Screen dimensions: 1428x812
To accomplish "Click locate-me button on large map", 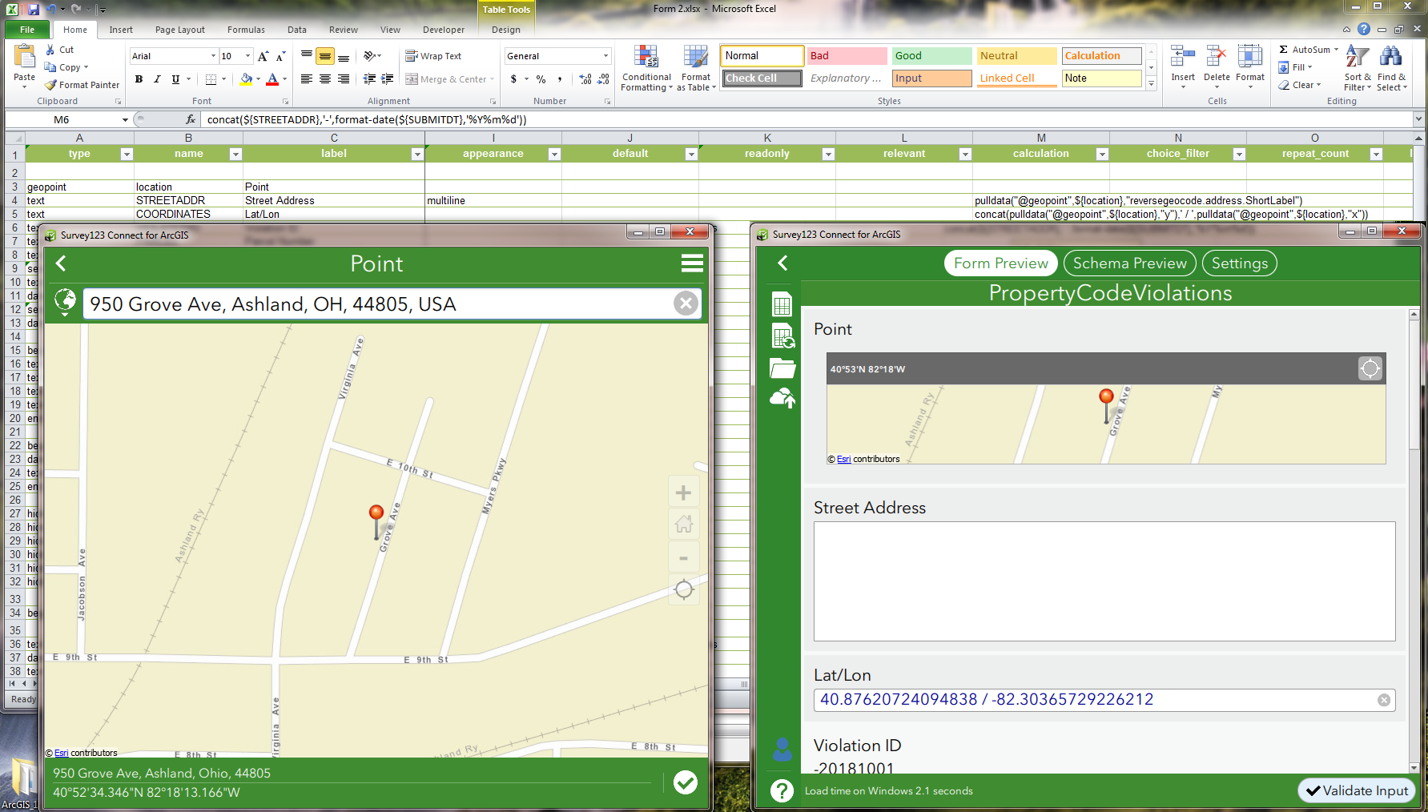I will coord(683,590).
